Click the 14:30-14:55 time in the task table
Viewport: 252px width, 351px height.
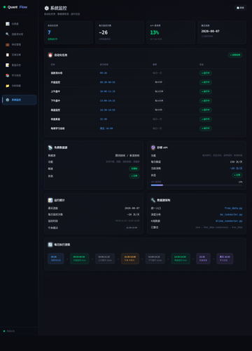108,110
